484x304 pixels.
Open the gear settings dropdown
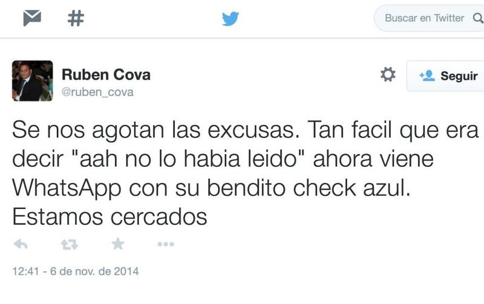(388, 74)
